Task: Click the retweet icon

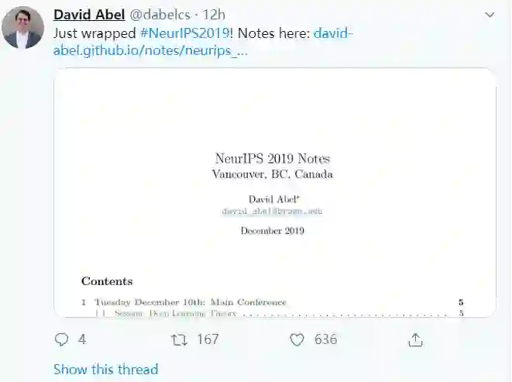Action: pos(179,339)
